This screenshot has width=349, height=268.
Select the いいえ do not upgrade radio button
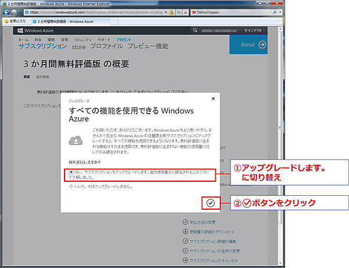point(71,186)
